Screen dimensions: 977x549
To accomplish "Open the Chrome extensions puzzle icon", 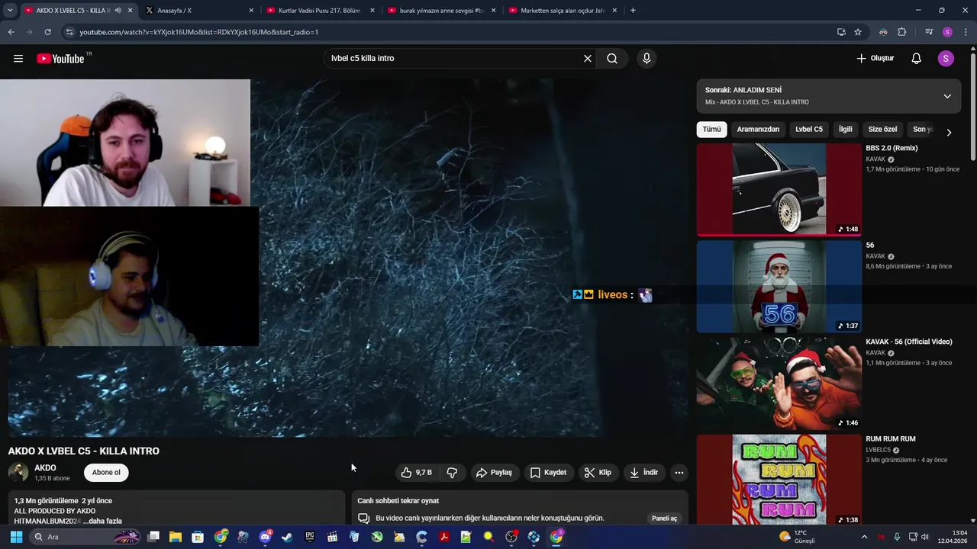I will point(902,32).
